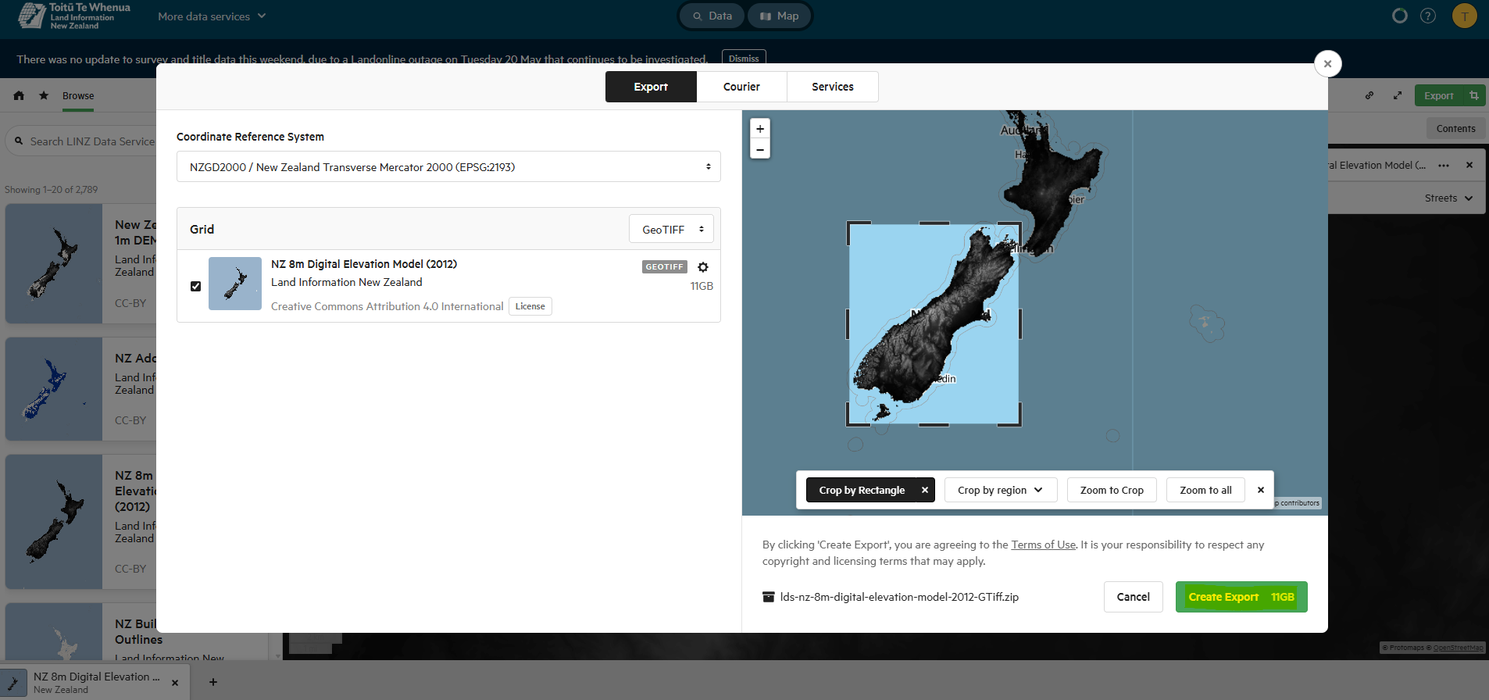This screenshot has height=700, width=1489.
Task: Zoom out on the export map
Action: pos(760,148)
